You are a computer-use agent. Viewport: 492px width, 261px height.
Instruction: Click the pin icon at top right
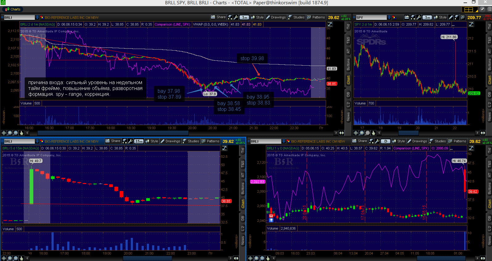[482, 9]
